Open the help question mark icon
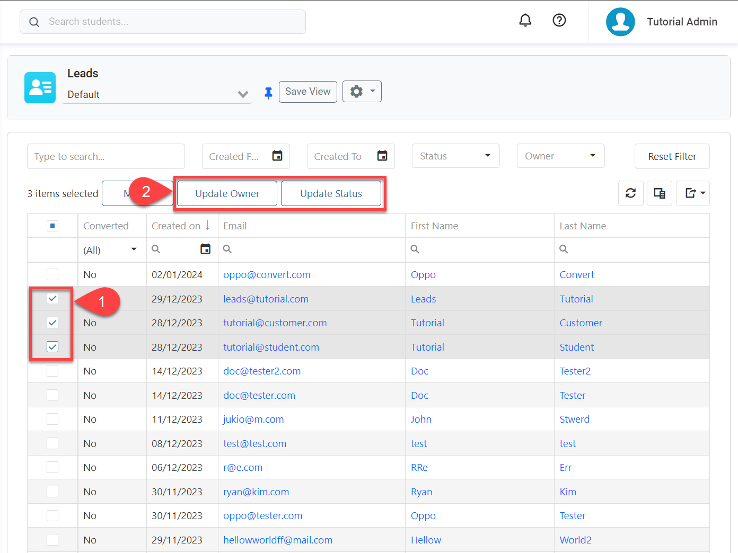 pyautogui.click(x=559, y=20)
